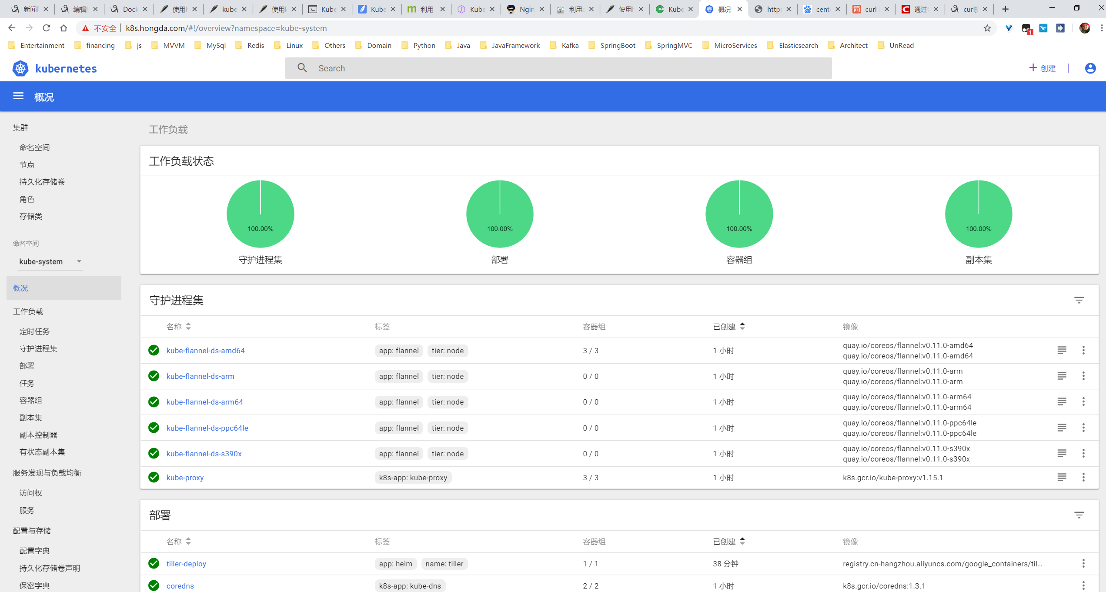Open the MicroServices bookmarks folder
This screenshot has width=1106, height=592.
coord(730,45)
